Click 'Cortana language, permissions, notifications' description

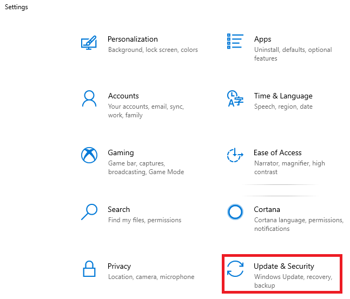[299, 224]
